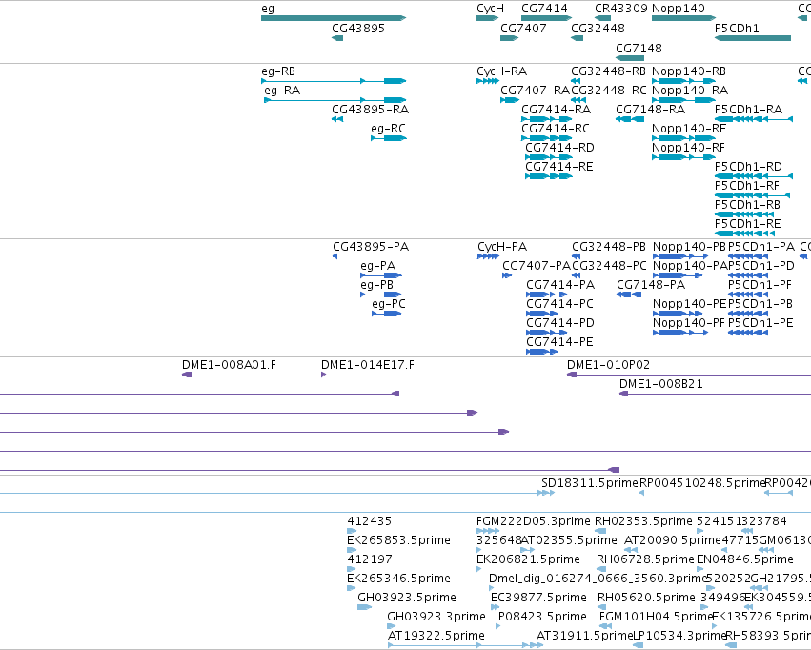811x650 pixels.
Task: Select the CycH gene label
Action: (x=491, y=9)
